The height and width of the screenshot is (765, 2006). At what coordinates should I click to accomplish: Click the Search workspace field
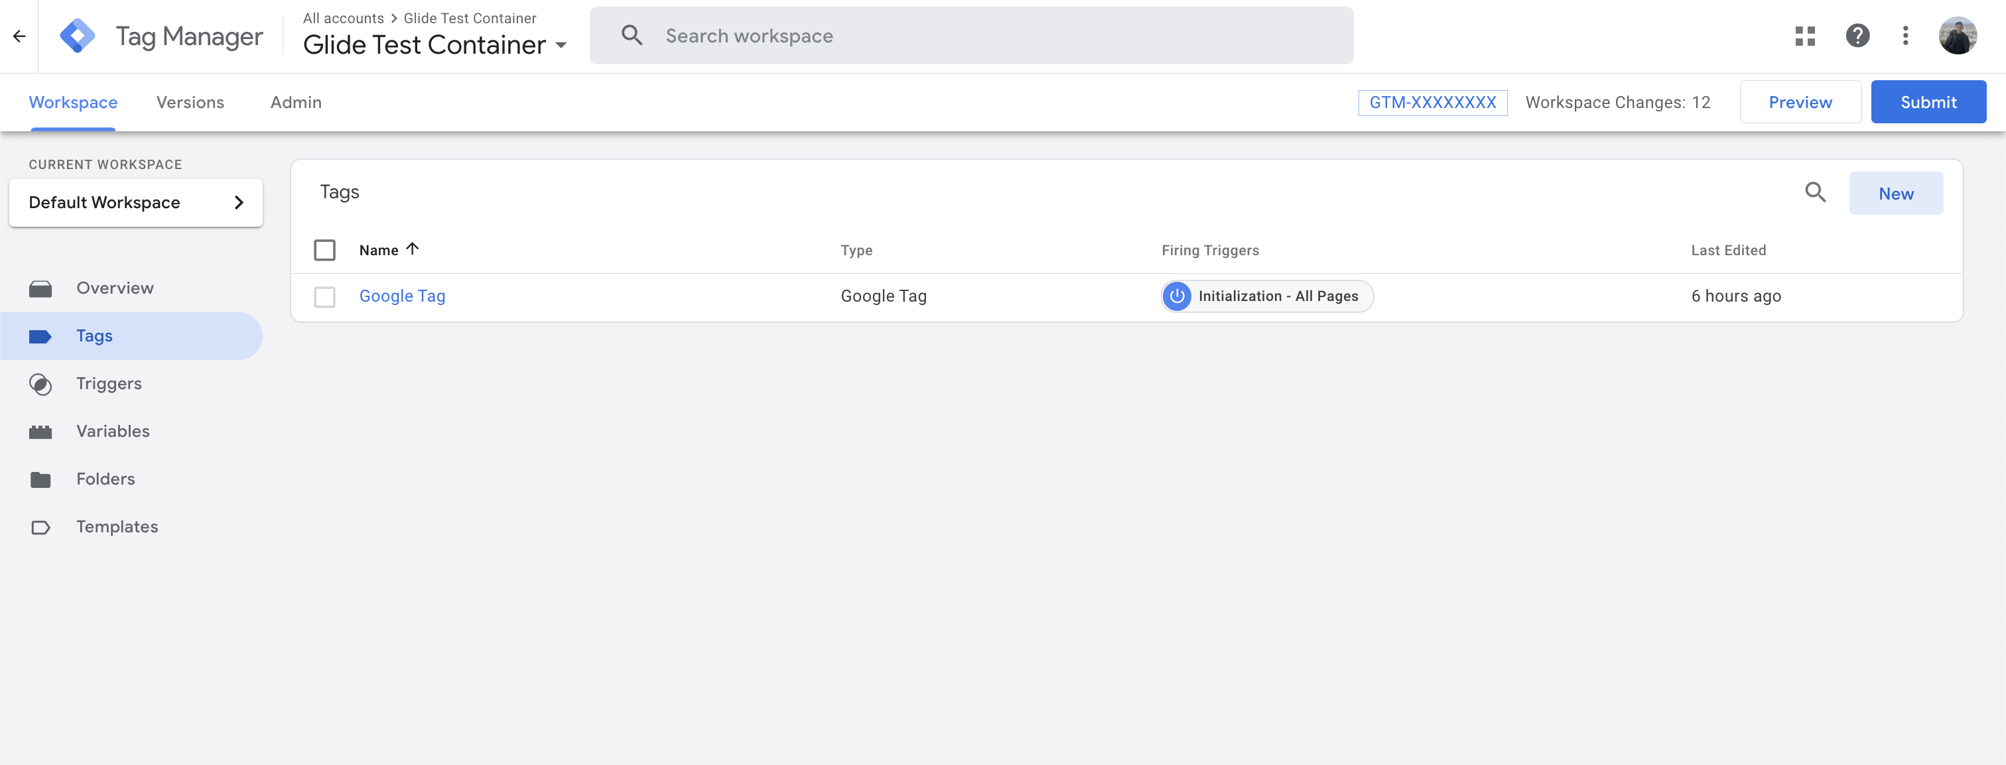[x=970, y=36]
